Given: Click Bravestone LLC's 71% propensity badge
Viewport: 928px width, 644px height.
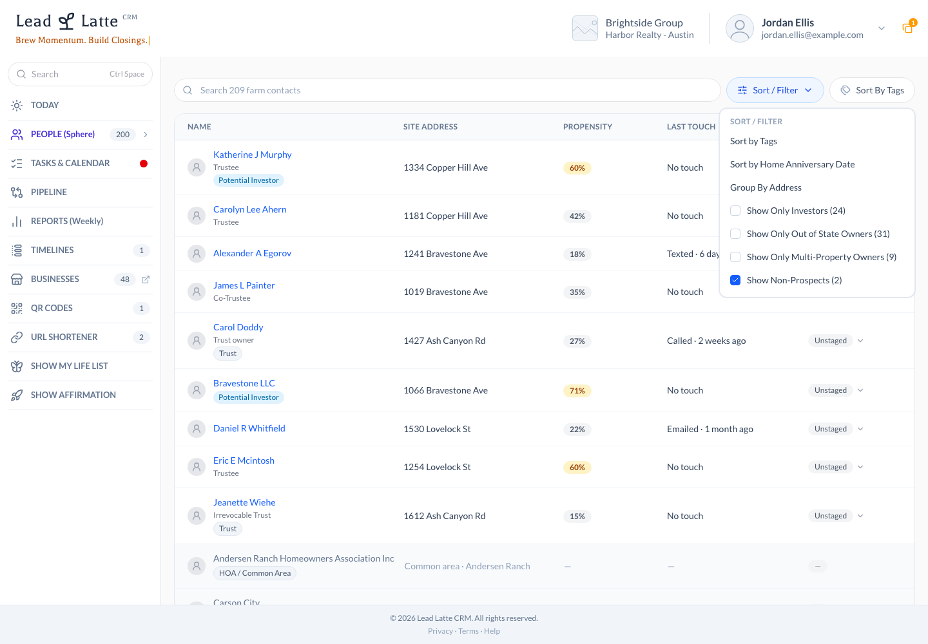Looking at the screenshot, I should pyautogui.click(x=577, y=391).
